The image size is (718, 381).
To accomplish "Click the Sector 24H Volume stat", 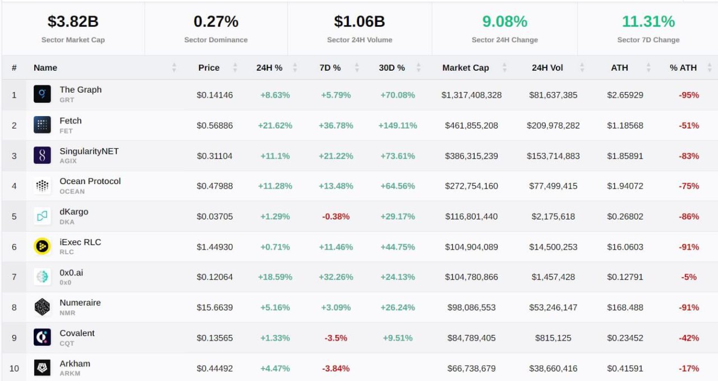I will point(358,28).
